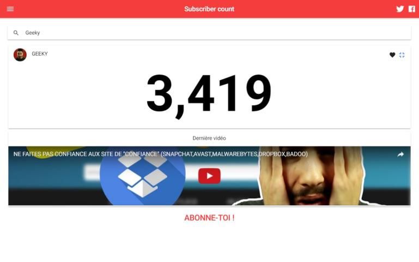419x262 pixels.
Task: Click the ABONNE-TOI ! subscribe link
Action: coord(209,218)
